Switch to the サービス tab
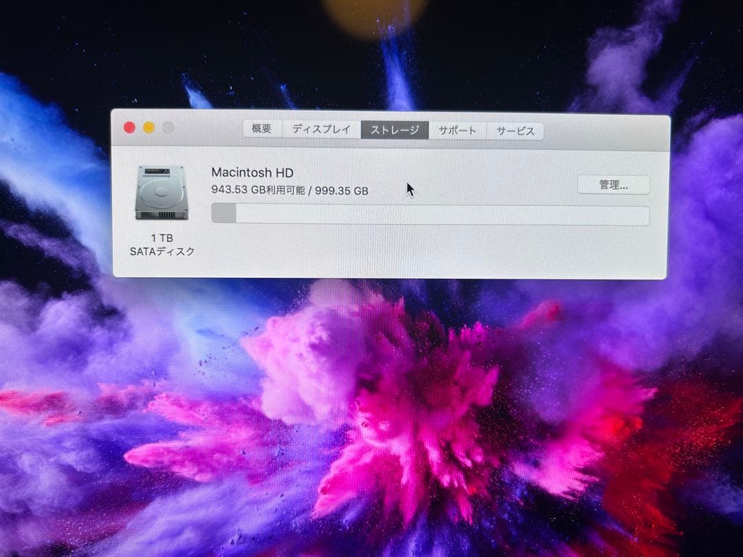 (x=515, y=131)
